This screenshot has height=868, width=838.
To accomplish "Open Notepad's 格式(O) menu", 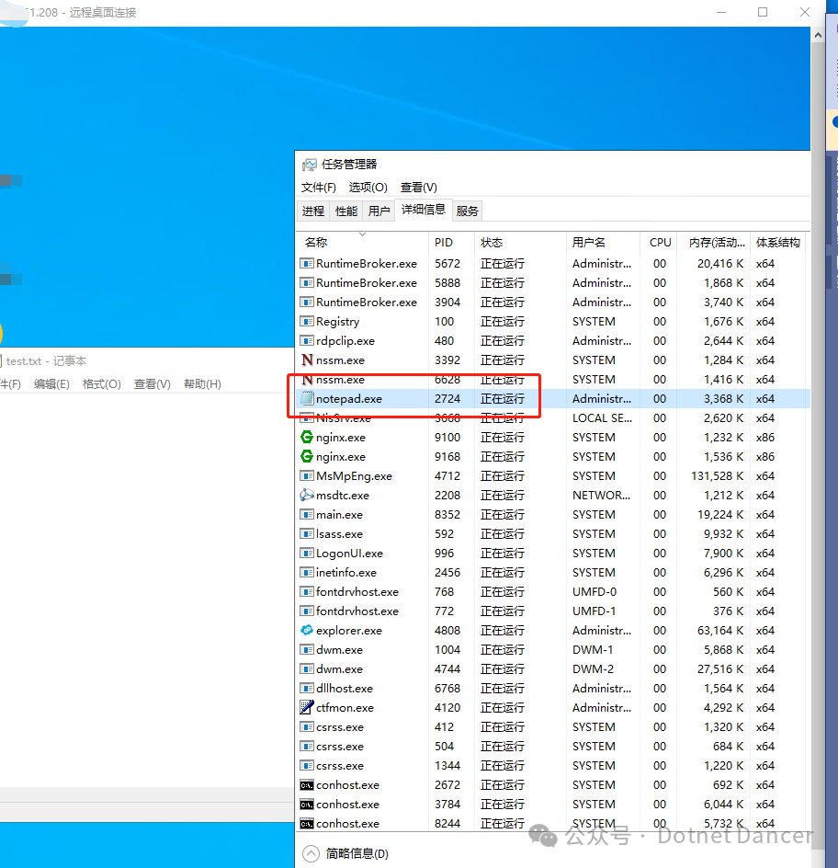I will coord(101,384).
